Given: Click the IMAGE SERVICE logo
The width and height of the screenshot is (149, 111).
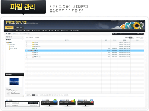Looking at the screenshot, I should click(16, 22).
